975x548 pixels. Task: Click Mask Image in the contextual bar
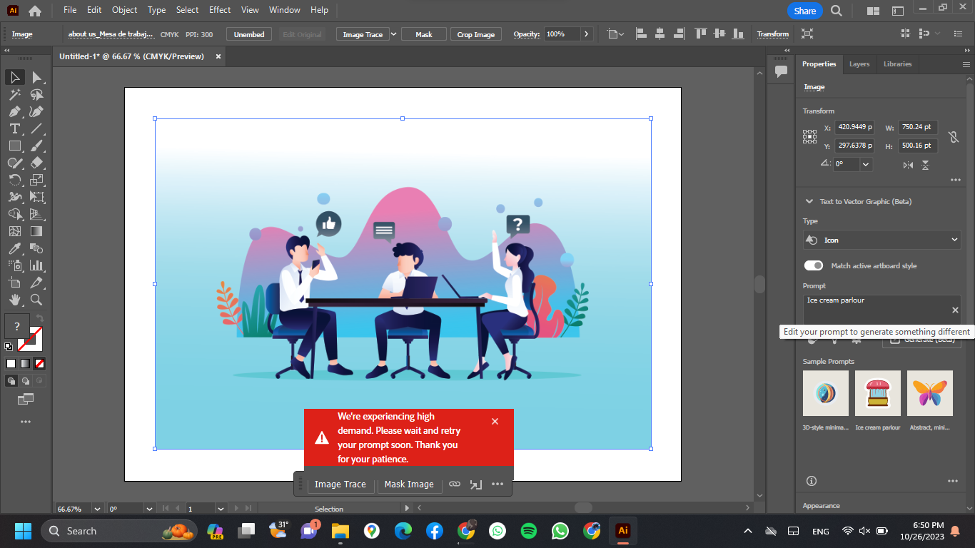pos(409,484)
